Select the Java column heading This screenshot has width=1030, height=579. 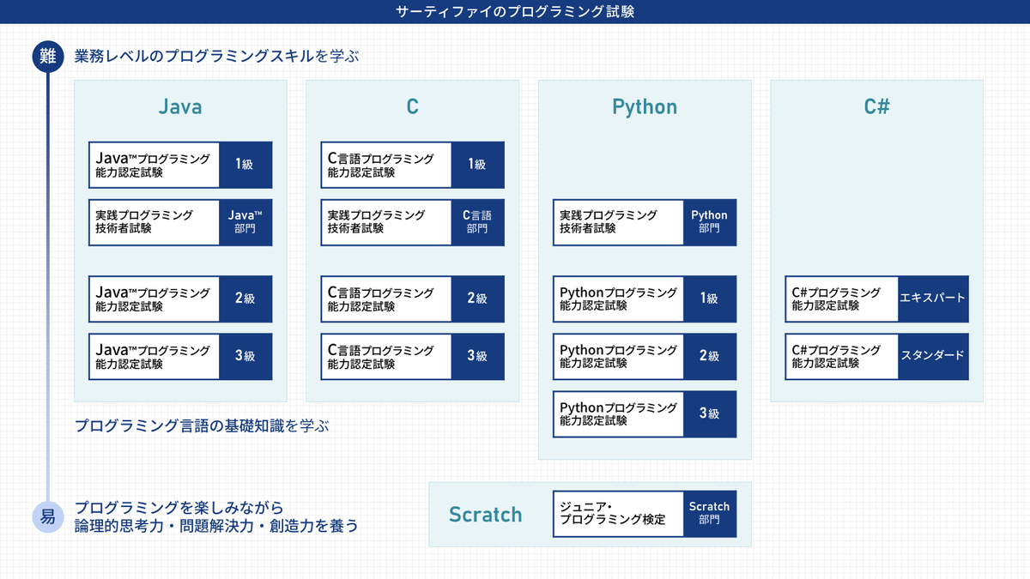click(x=180, y=106)
